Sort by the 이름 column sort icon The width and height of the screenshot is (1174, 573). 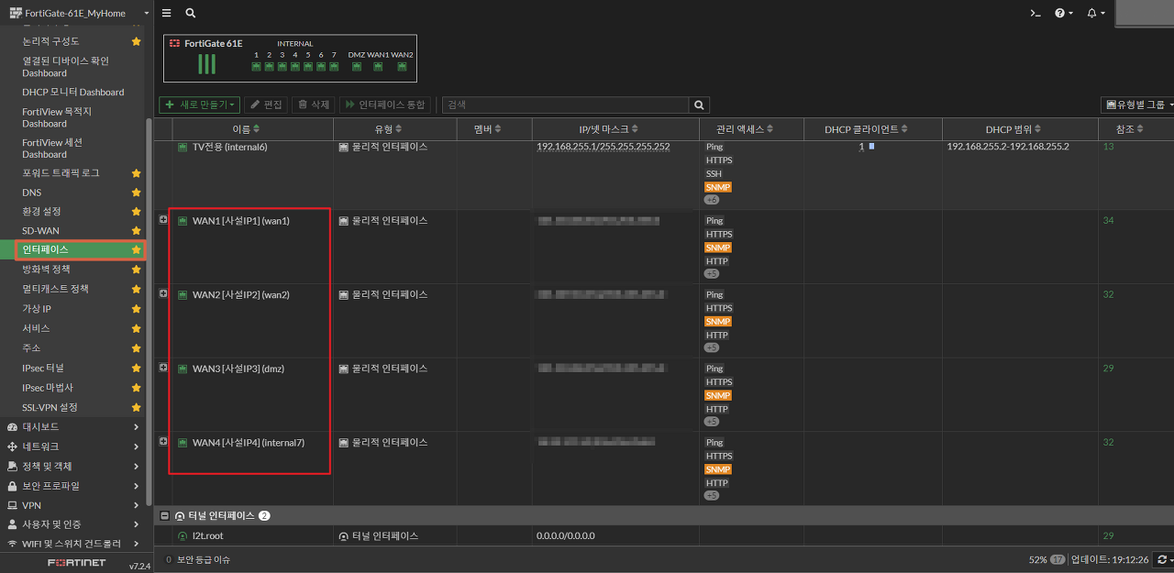coord(257,129)
